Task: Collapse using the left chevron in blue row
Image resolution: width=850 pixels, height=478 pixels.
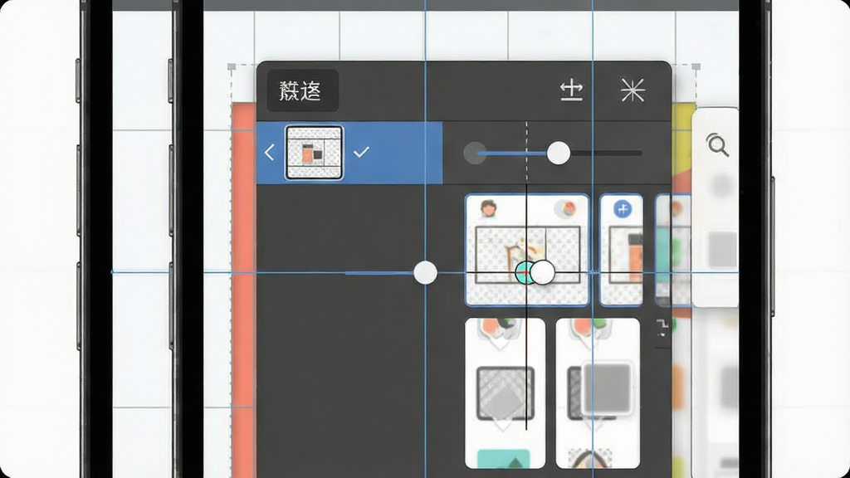Action: point(270,153)
